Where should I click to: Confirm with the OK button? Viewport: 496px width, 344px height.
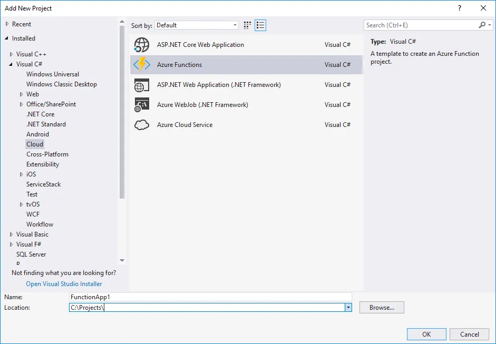426,334
